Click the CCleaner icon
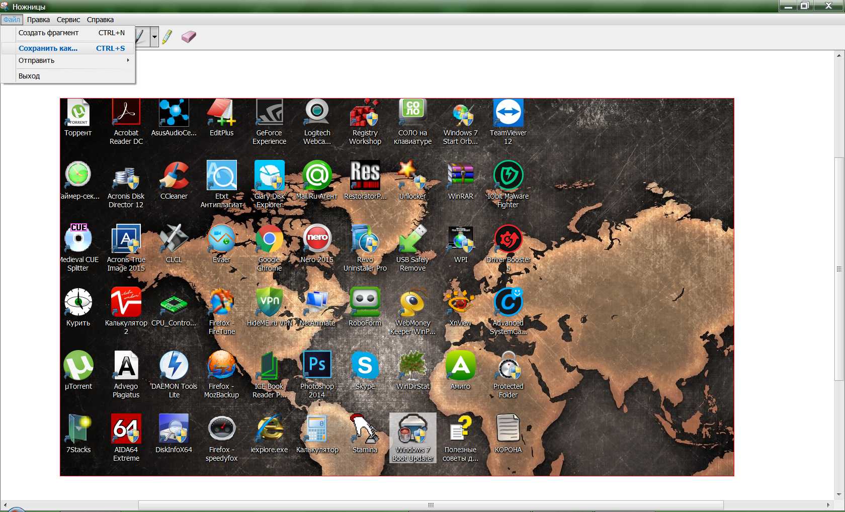845x512 pixels. 174,176
